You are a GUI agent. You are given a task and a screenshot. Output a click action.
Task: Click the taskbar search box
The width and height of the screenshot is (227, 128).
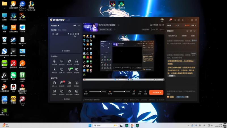(106, 125)
